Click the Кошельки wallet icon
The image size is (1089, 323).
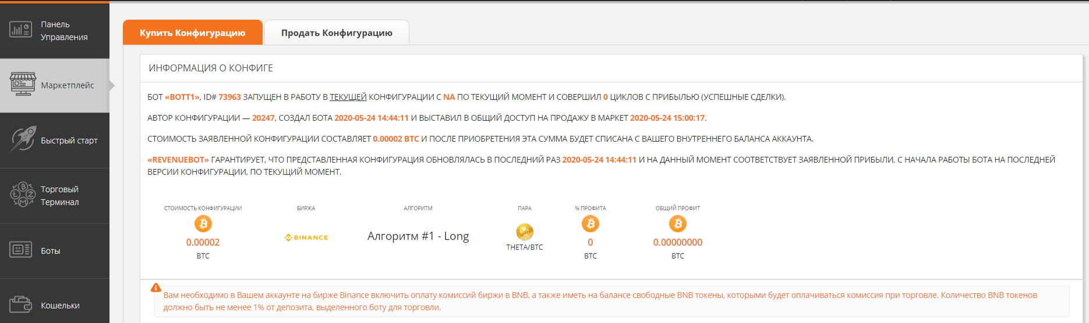tap(21, 304)
